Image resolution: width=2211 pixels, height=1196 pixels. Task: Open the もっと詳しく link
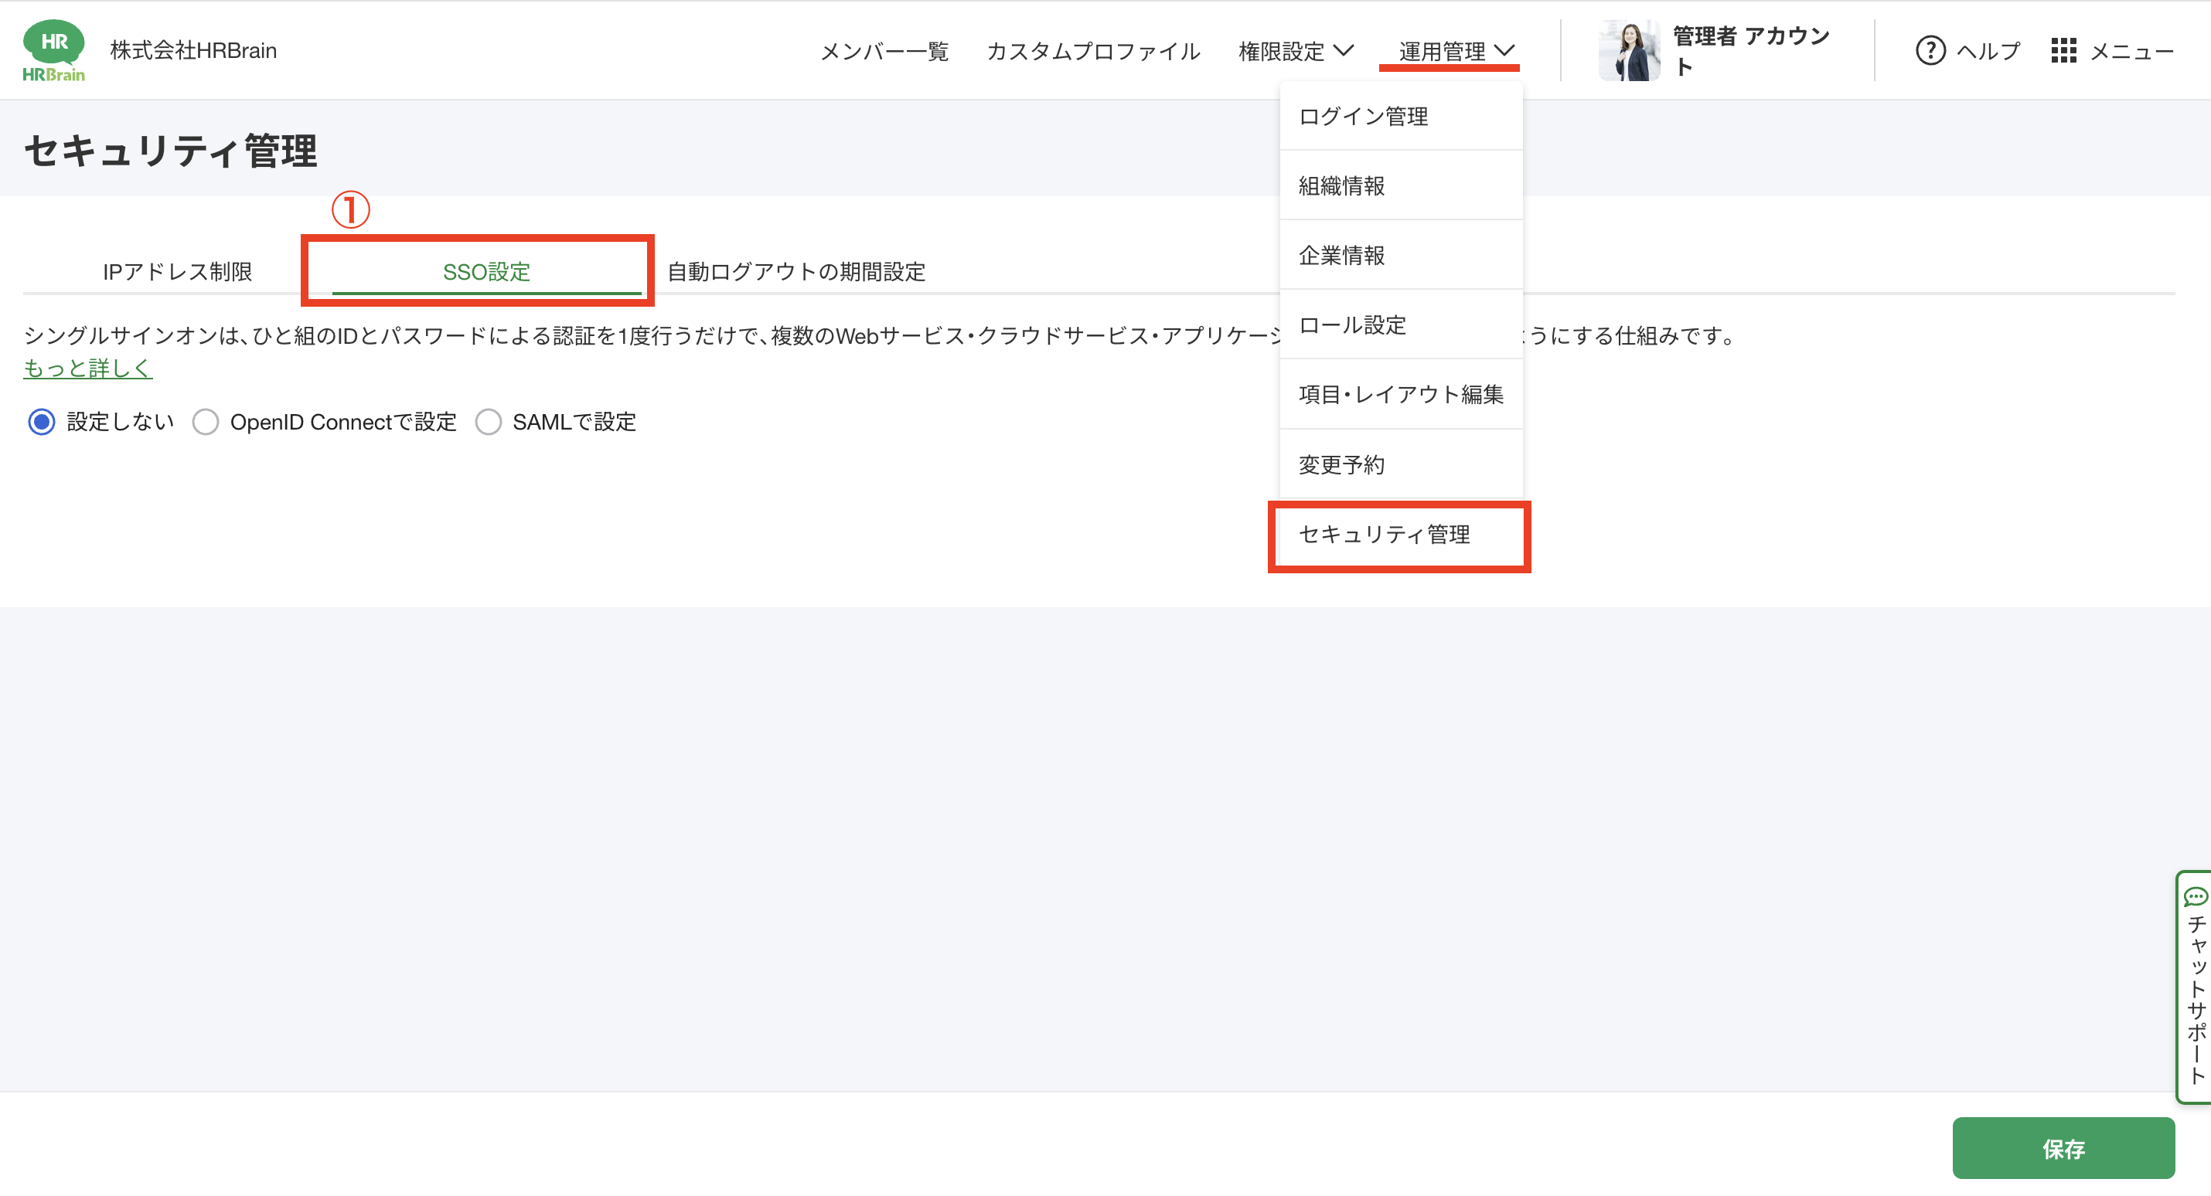click(x=87, y=368)
